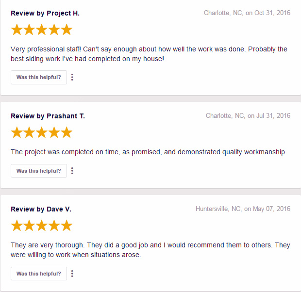
Task: Click the third star in Prashant T.'s rating
Action: 42,132
